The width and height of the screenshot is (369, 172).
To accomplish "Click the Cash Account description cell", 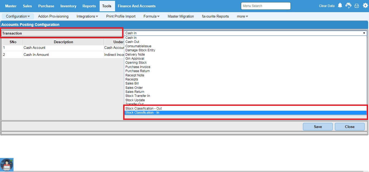I will pyautogui.click(x=63, y=48).
